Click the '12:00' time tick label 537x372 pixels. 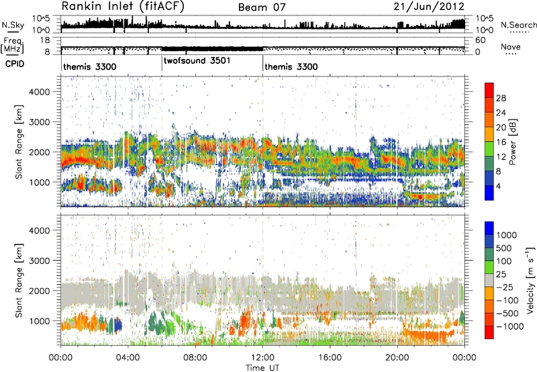(x=262, y=358)
